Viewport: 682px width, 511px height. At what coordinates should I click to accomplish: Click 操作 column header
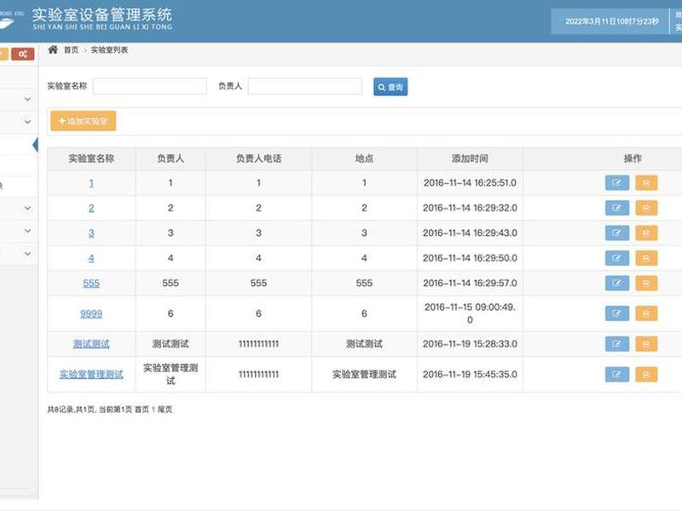pos(633,158)
